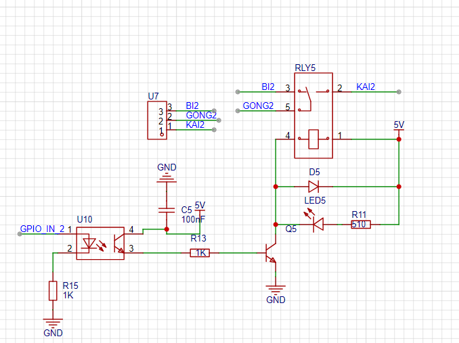Image resolution: width=459 pixels, height=343 pixels.
Task: Click the 5V power symbol above relay coil wire
Action: tap(399, 127)
